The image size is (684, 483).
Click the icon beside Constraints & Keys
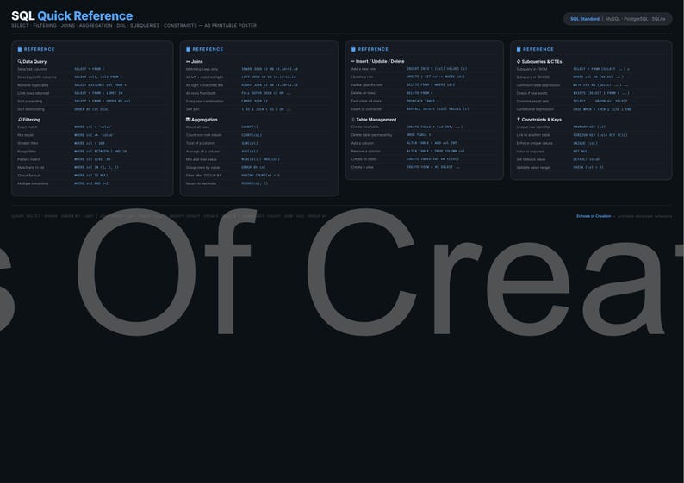pyautogui.click(x=519, y=120)
